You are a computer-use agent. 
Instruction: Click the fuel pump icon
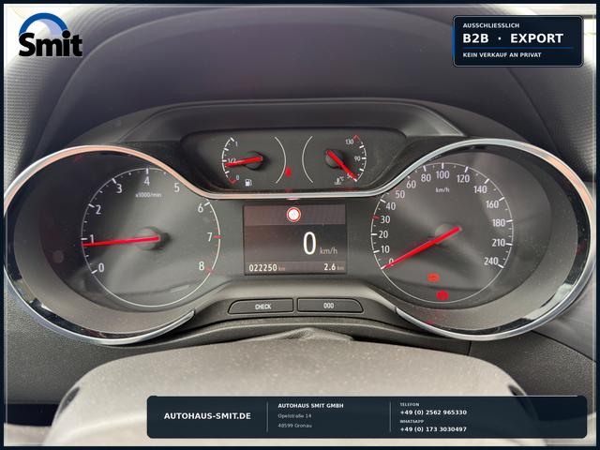(248, 182)
